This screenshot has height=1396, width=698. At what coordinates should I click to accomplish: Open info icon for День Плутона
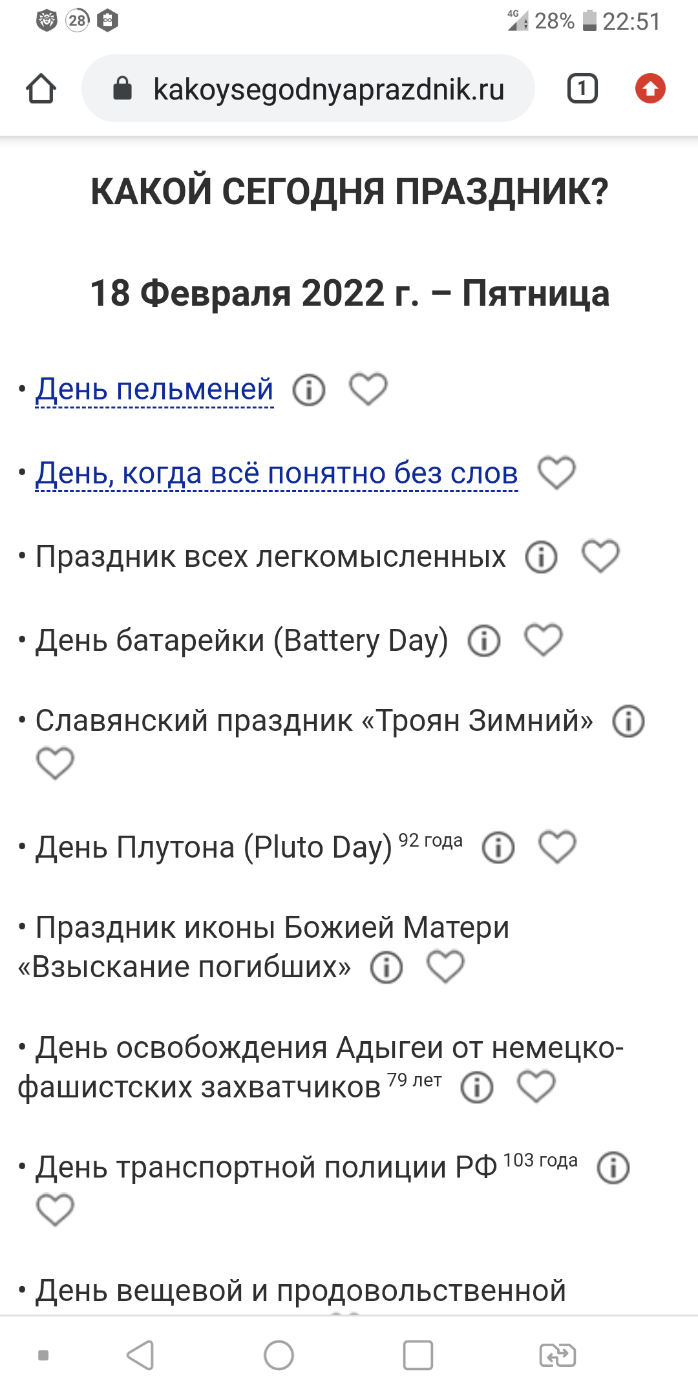[498, 847]
